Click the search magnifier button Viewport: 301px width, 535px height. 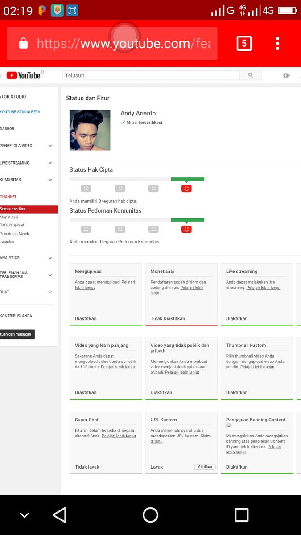(251, 75)
